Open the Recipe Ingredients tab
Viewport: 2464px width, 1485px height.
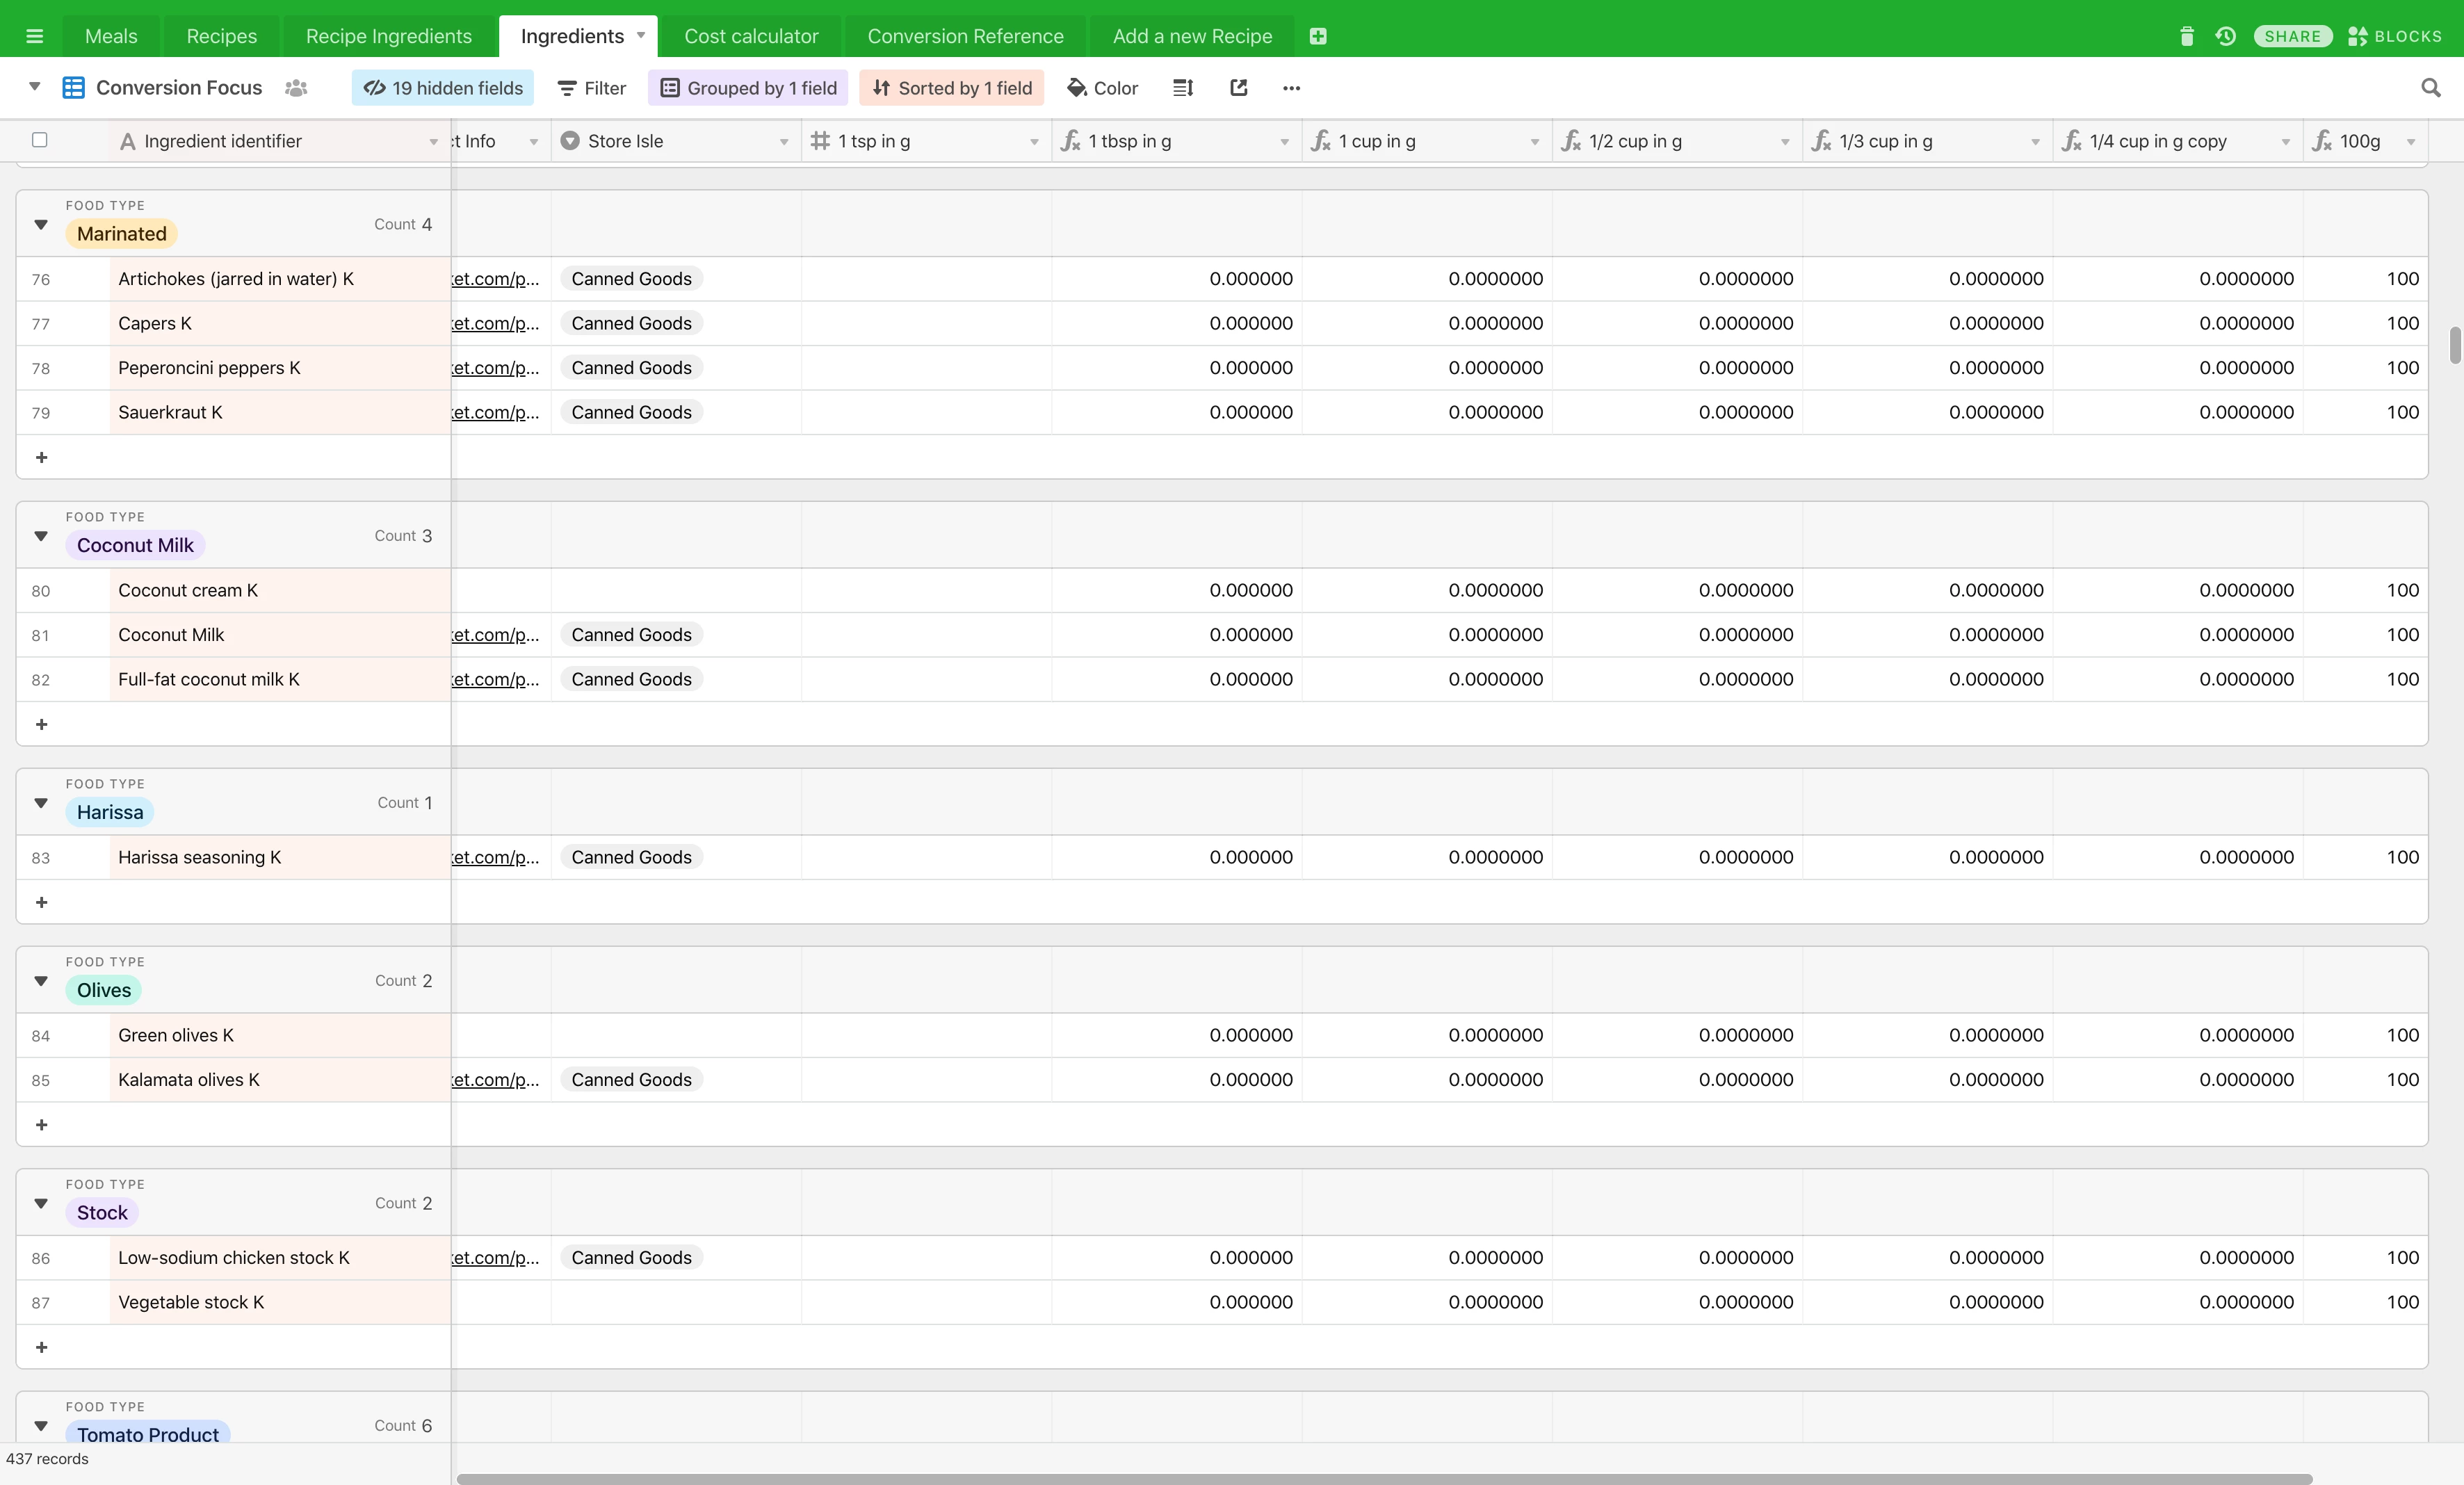[388, 36]
